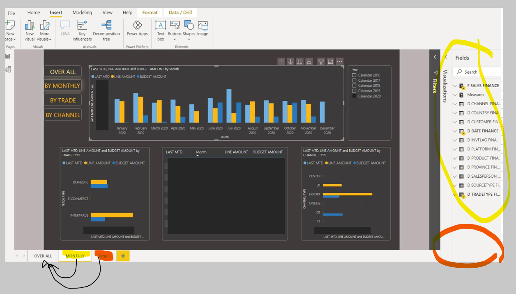Check Calendar 2017 in Year slicer
Screen dimensions: 516x294
[354, 81]
